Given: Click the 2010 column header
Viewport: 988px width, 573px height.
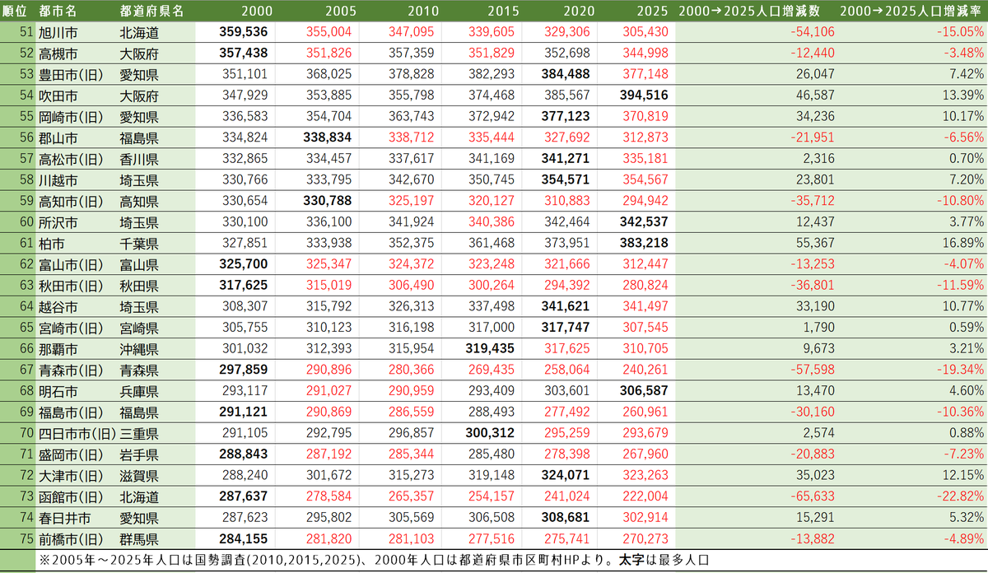Looking at the screenshot, I should 422,11.
